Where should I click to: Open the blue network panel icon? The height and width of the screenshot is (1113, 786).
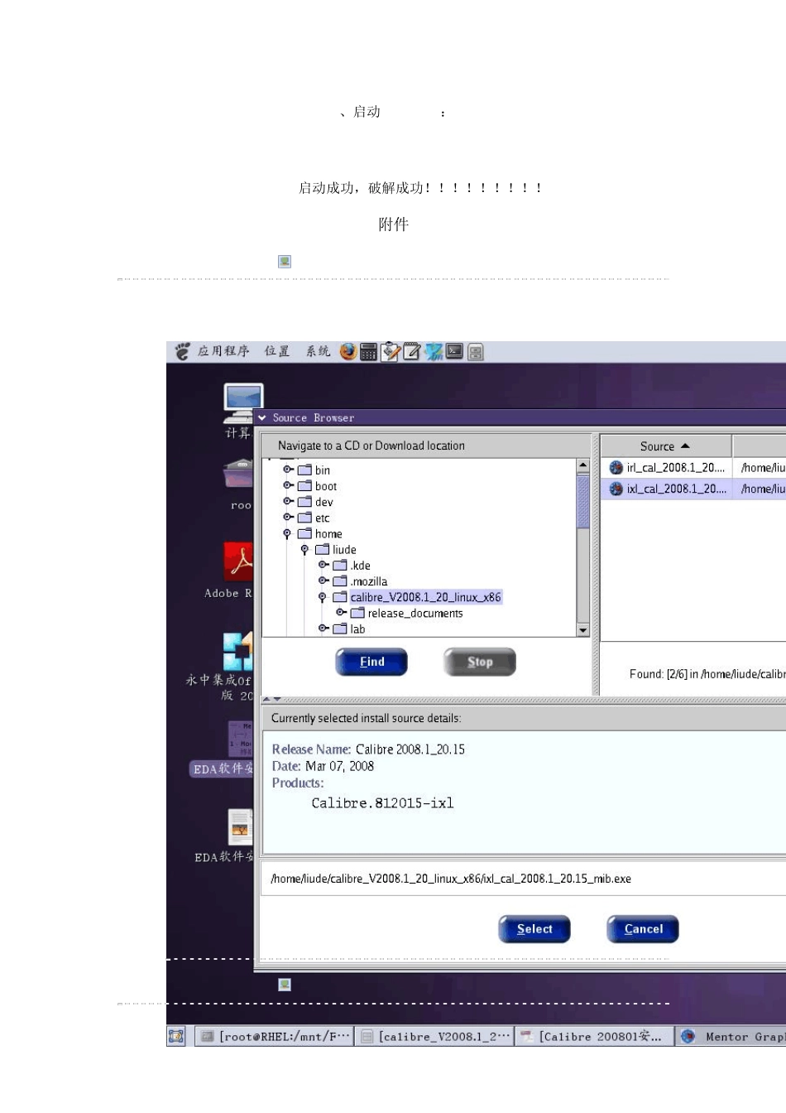[x=434, y=352]
